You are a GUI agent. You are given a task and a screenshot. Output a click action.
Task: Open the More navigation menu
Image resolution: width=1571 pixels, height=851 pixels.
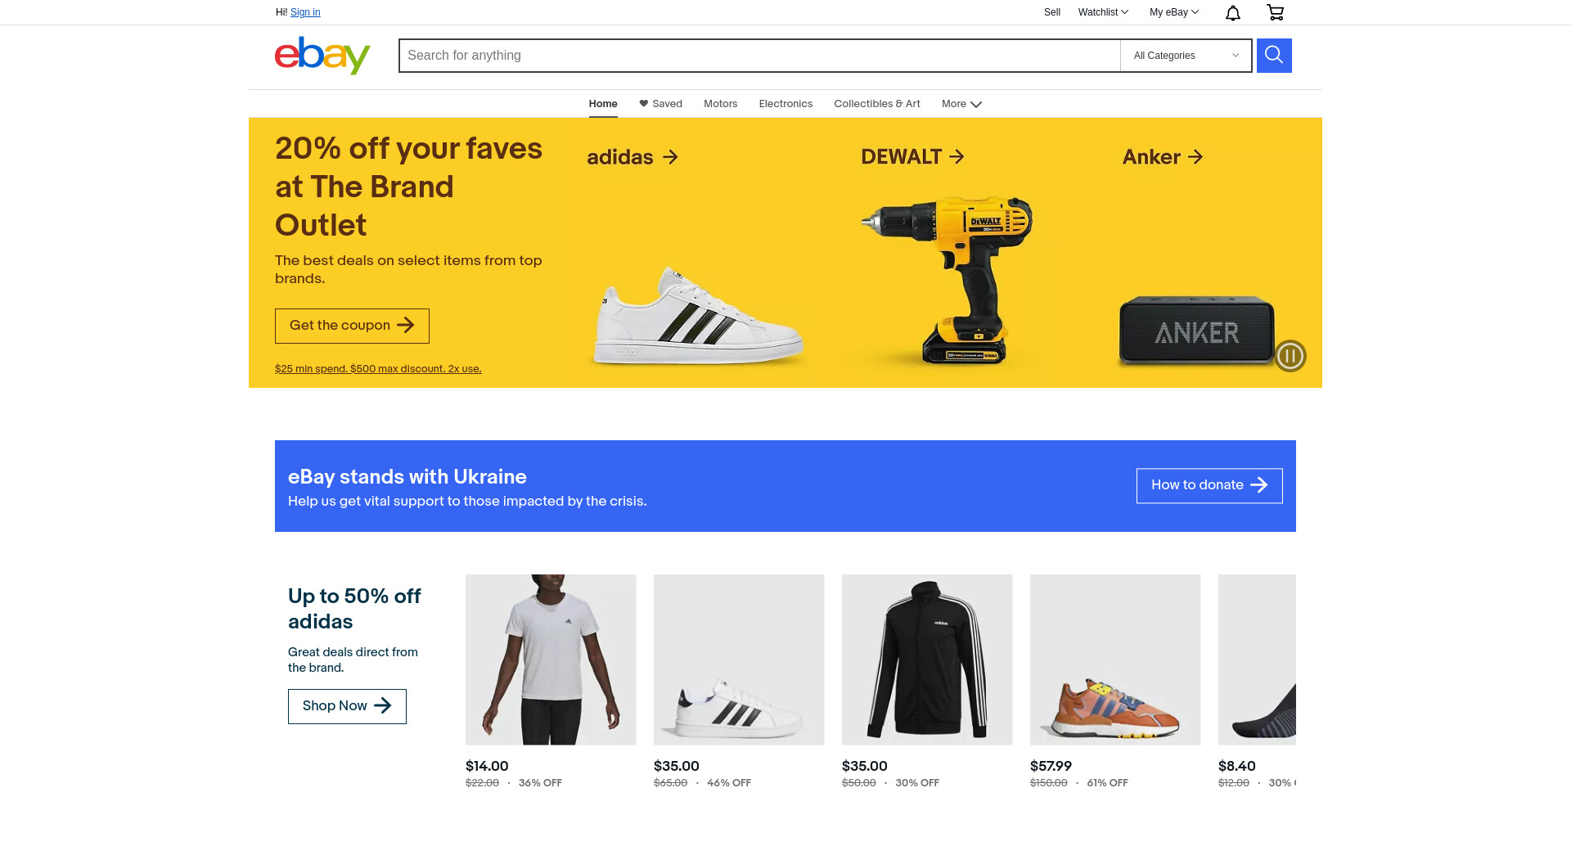click(x=961, y=104)
